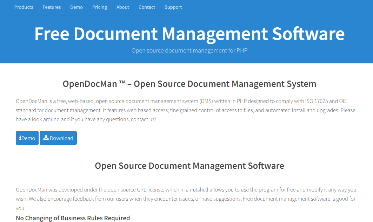The height and width of the screenshot is (222, 373).
Task: Open the Products menu item
Action: point(24,7)
